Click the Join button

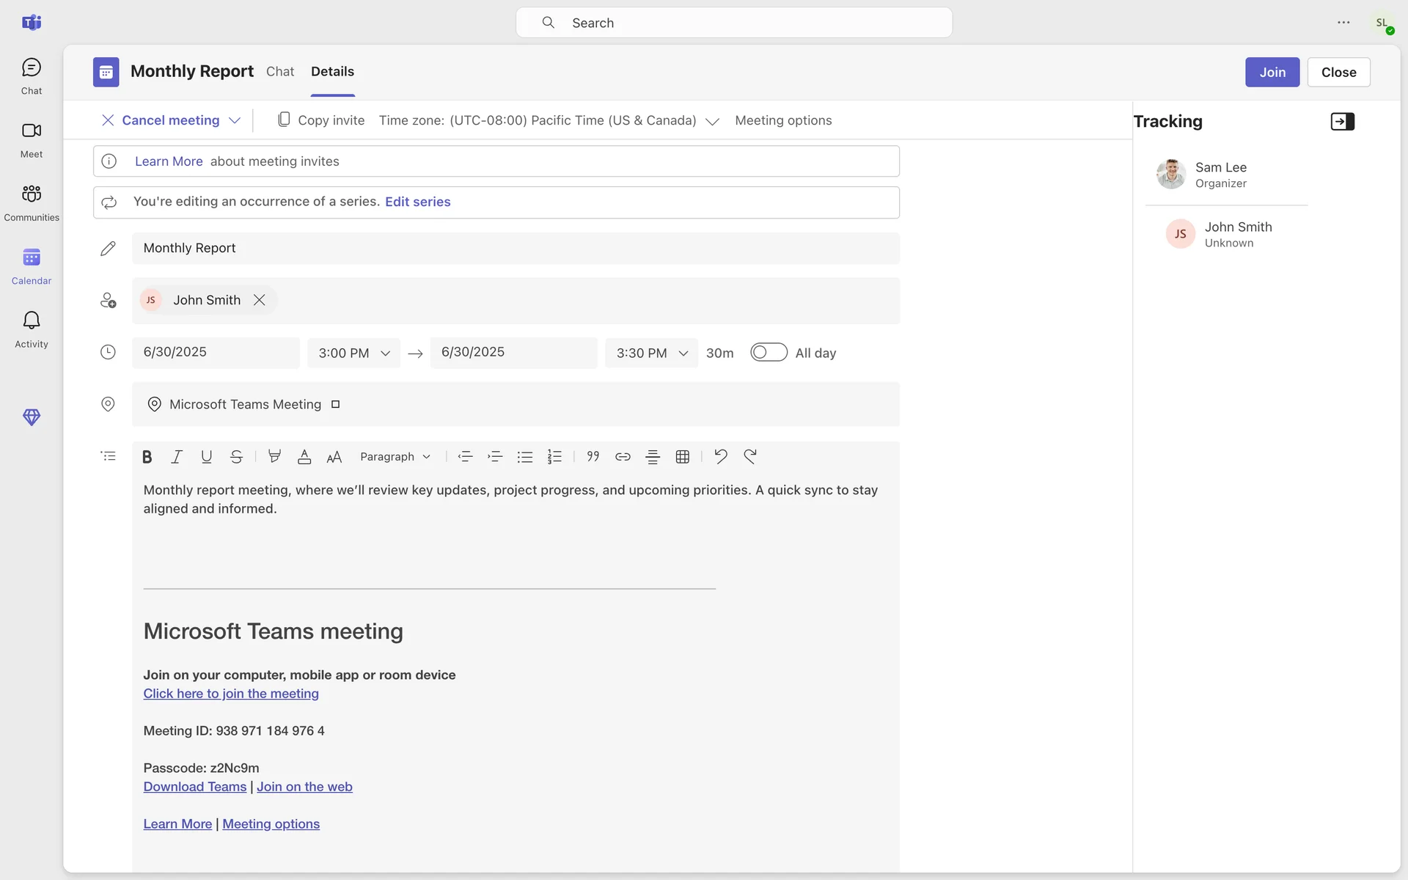point(1272,72)
